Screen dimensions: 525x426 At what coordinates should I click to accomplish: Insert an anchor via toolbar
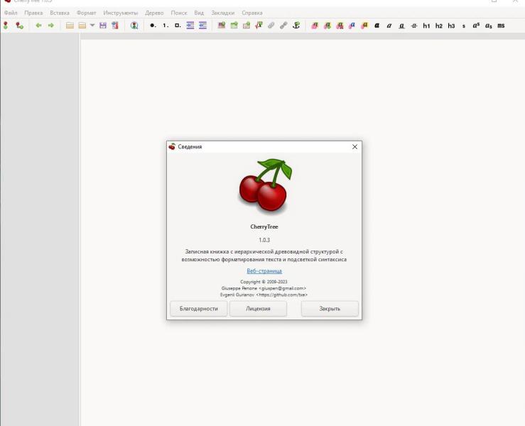click(296, 26)
